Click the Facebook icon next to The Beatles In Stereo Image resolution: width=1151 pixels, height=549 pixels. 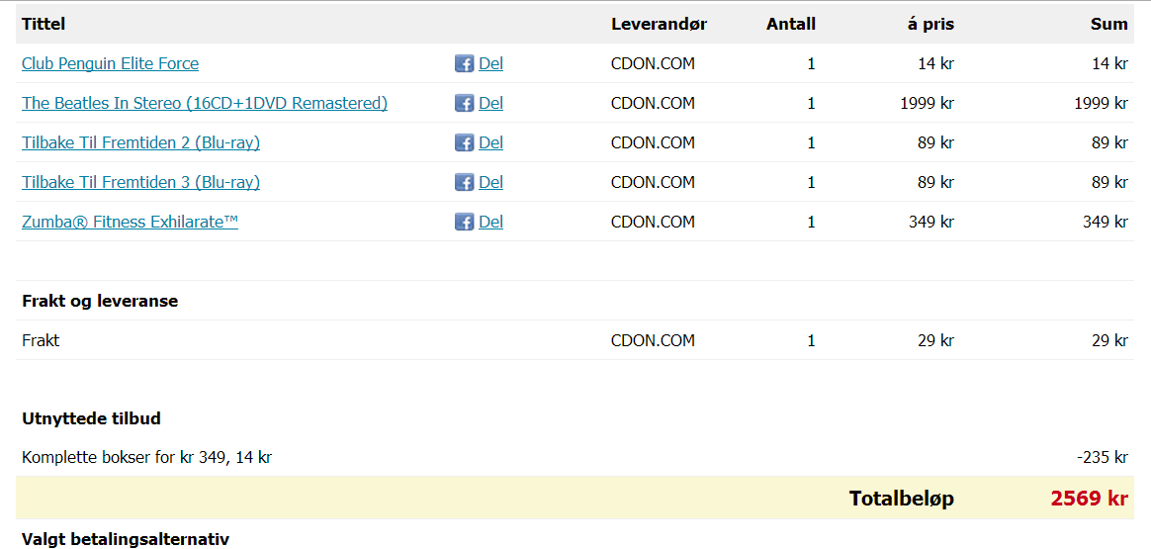point(464,104)
